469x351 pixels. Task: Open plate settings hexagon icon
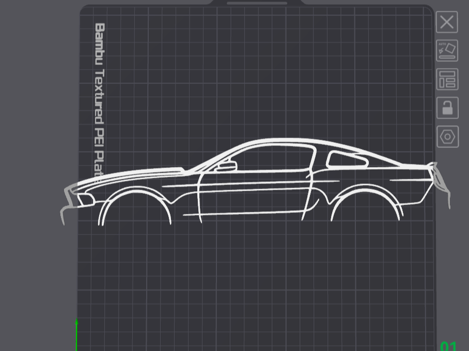[448, 137]
